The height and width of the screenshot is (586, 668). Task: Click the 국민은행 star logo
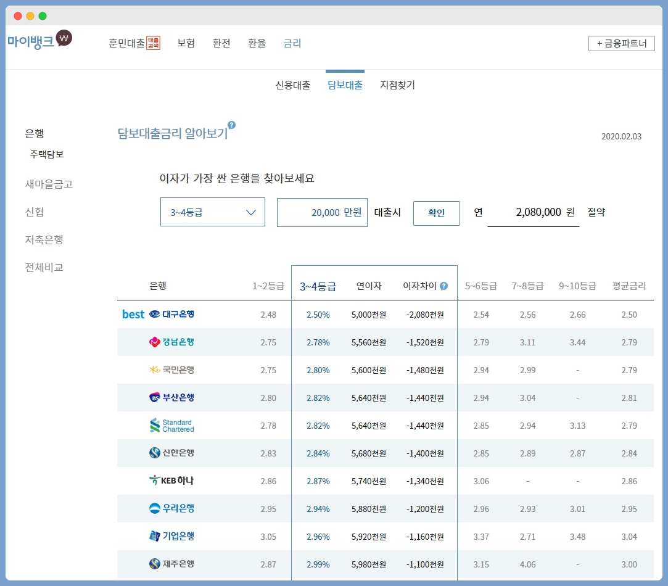pos(154,369)
